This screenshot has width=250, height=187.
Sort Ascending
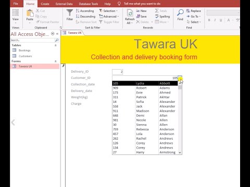click(85, 11)
